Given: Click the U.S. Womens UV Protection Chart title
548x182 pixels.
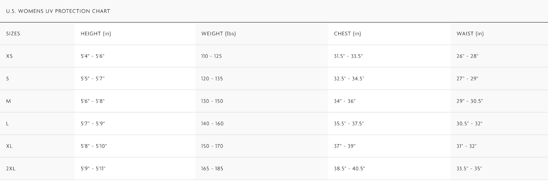Looking at the screenshot, I should (58, 11).
